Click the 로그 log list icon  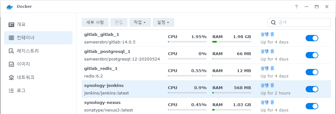[x=11, y=90]
